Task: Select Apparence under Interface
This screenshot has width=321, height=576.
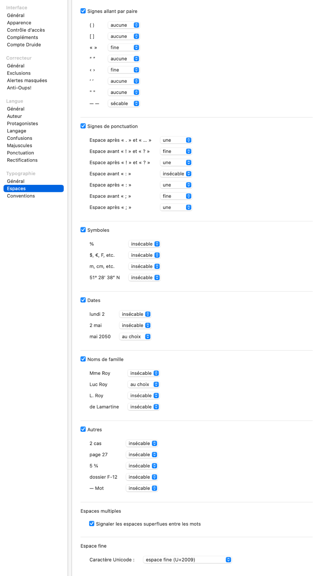Action: click(19, 23)
